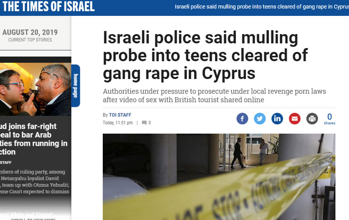Viewport: 349px width, 220px height.
Task: Select the August 20, 2019 date header
Action: (30, 33)
